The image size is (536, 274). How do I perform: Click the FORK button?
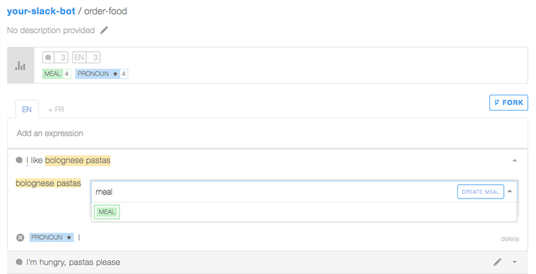pyautogui.click(x=508, y=103)
